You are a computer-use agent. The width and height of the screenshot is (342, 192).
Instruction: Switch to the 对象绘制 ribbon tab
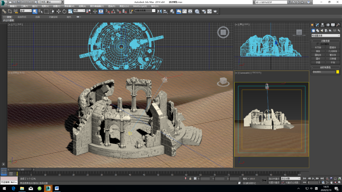53,17
